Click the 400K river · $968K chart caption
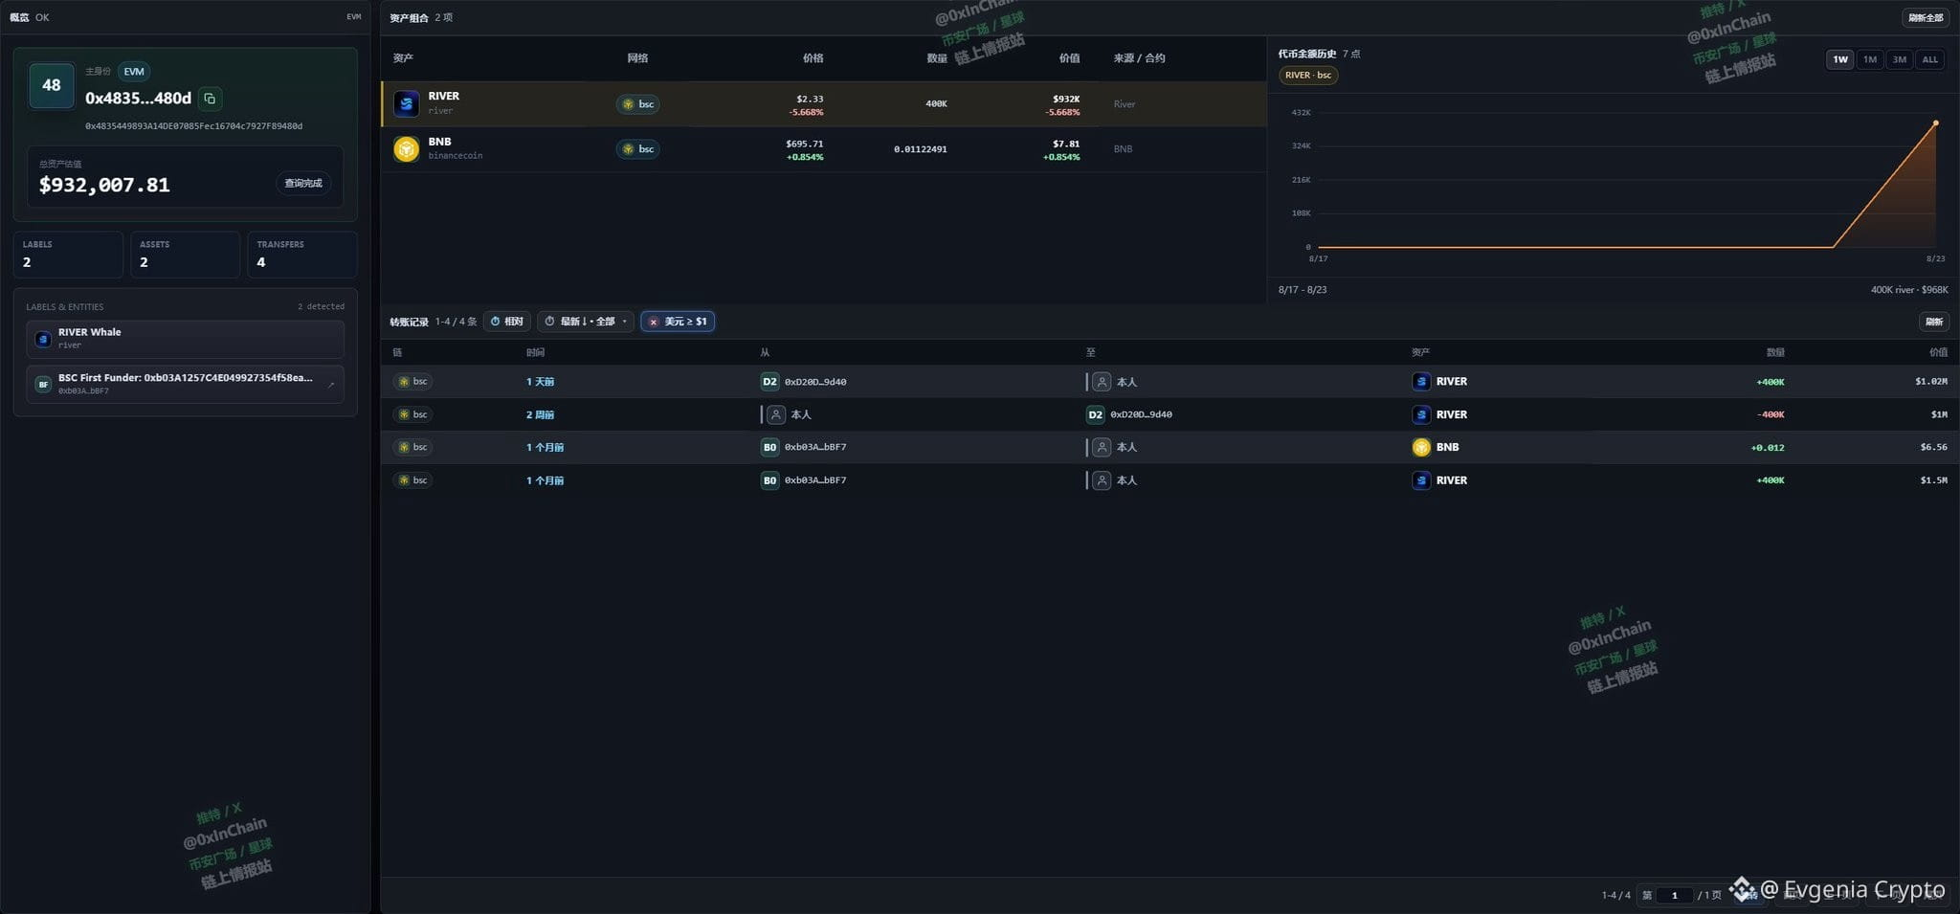 click(x=1909, y=290)
